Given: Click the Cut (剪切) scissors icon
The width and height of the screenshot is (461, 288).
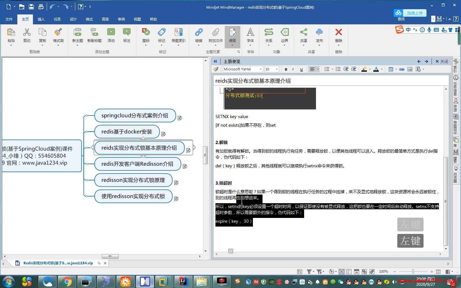Looking at the screenshot, I should coord(27,32).
